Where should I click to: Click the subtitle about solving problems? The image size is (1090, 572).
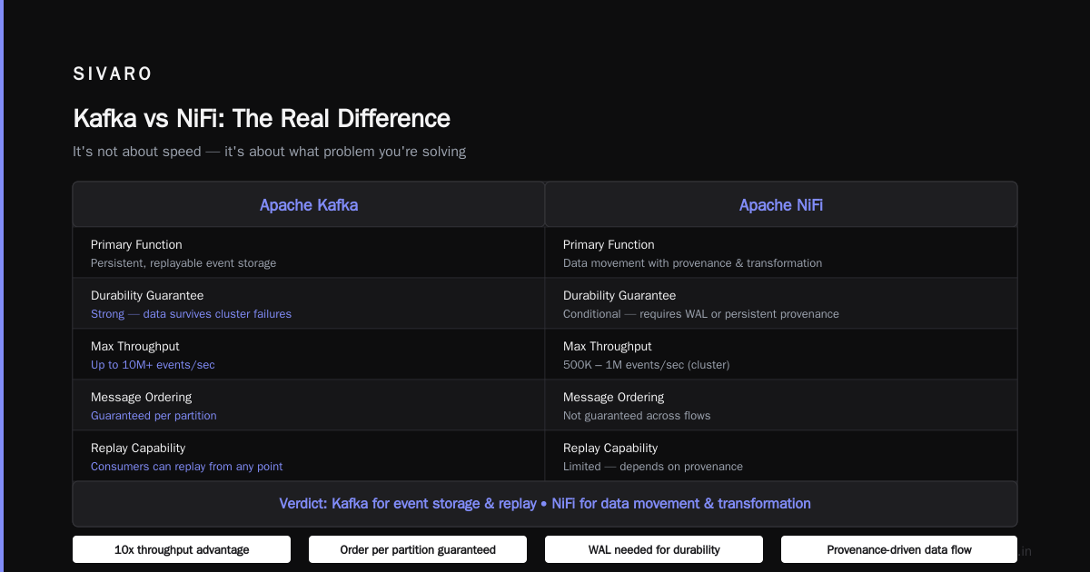(x=269, y=152)
